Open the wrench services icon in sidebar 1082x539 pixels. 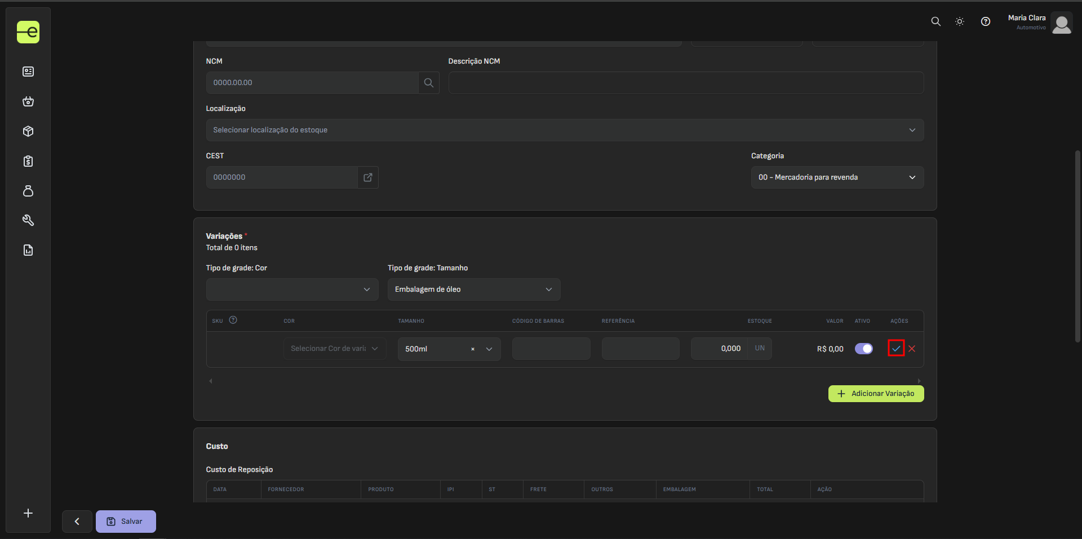pos(28,220)
